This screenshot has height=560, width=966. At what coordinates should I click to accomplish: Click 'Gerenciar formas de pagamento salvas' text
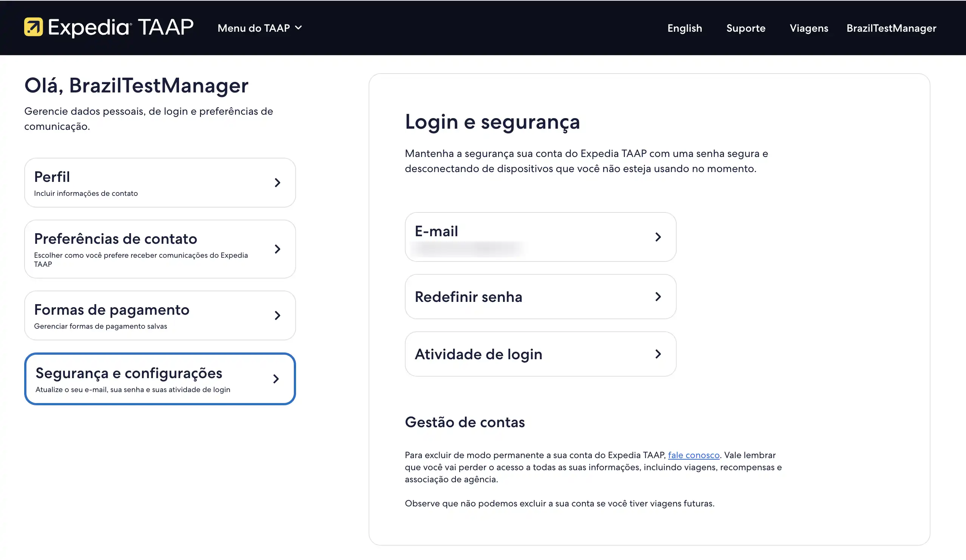pos(100,326)
